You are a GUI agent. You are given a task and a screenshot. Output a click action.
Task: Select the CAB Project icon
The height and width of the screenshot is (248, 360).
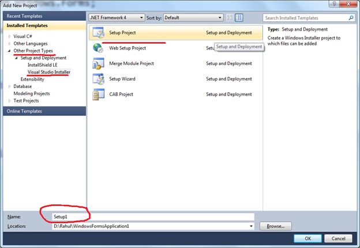click(98, 94)
